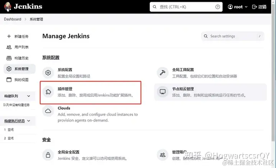276x168 pixels.
Task: Select 系统管理 sidebar entry
Action: click(20, 69)
